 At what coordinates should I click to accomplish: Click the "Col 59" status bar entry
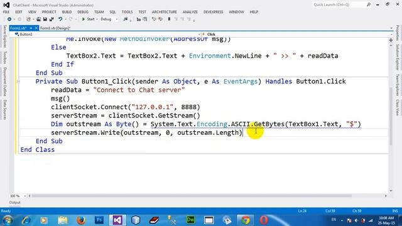click(x=330, y=211)
